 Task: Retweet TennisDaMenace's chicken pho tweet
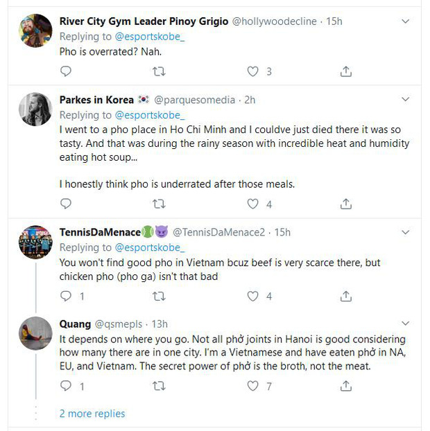(159, 296)
